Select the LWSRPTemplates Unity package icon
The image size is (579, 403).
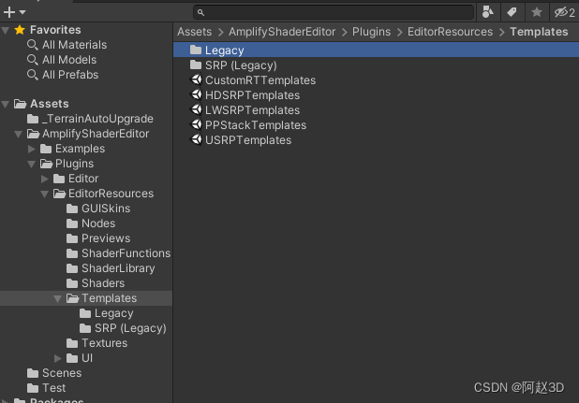pyautogui.click(x=197, y=110)
